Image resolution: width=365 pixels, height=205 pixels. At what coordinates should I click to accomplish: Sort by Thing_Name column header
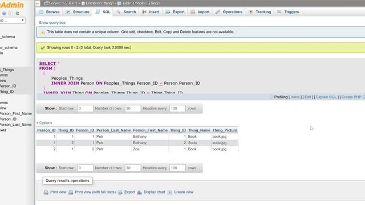click(199, 130)
